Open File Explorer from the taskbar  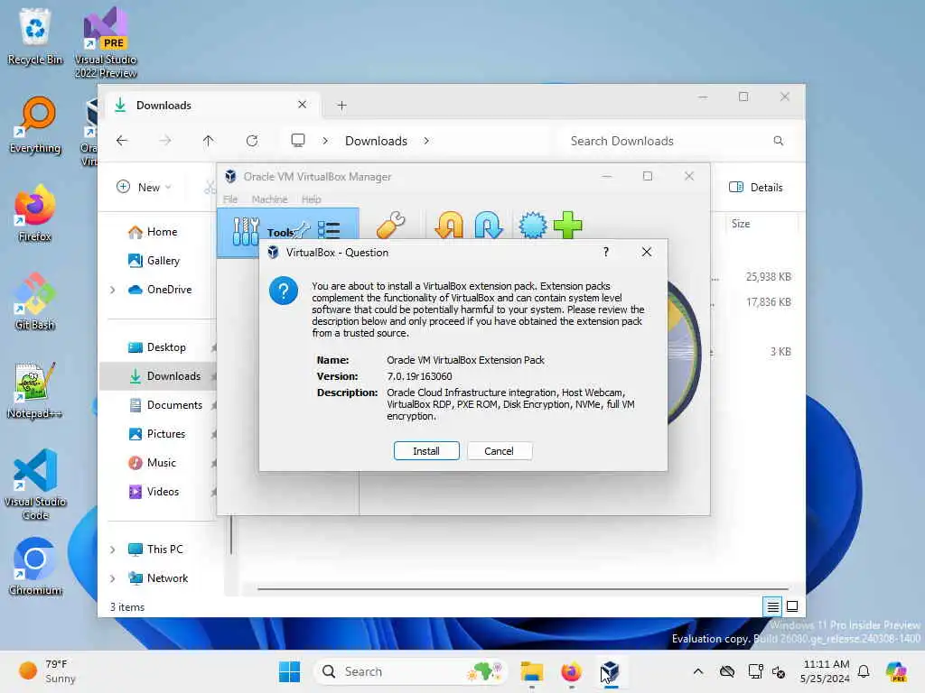click(531, 671)
